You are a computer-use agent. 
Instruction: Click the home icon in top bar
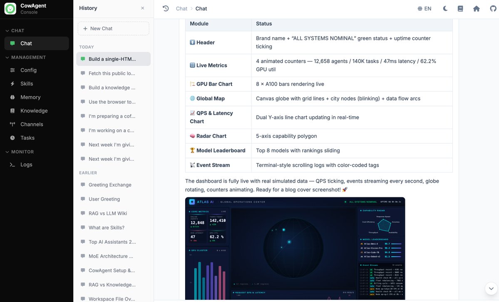point(477,9)
